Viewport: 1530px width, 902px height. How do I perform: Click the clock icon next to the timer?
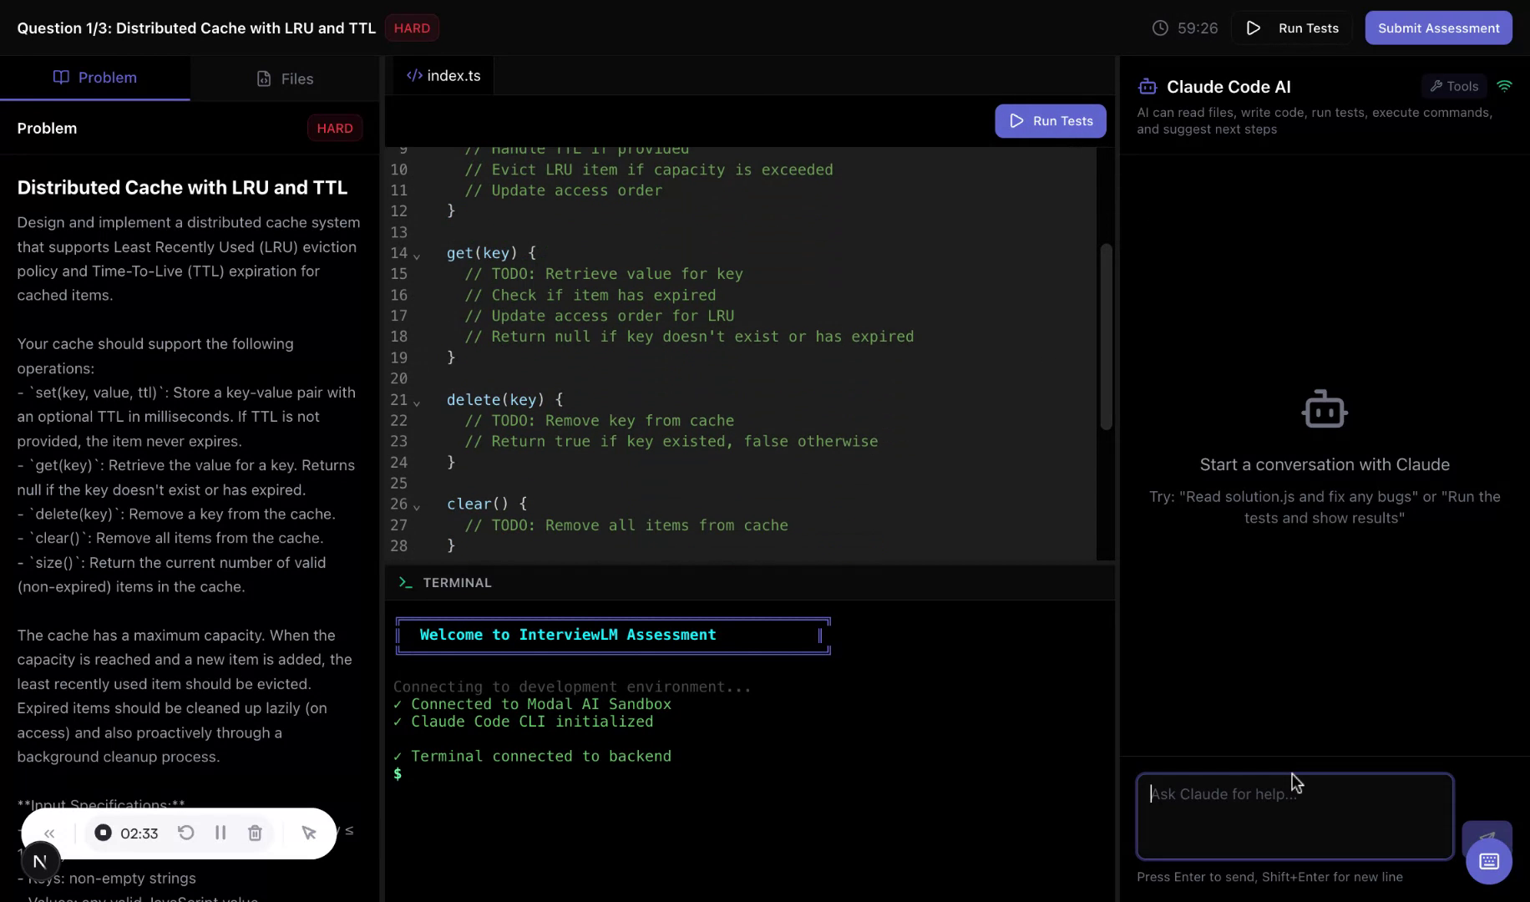(1159, 28)
